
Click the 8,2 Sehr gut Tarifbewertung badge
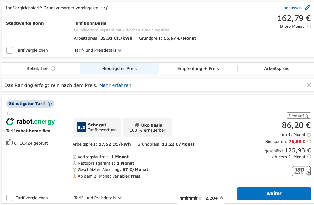97,127
